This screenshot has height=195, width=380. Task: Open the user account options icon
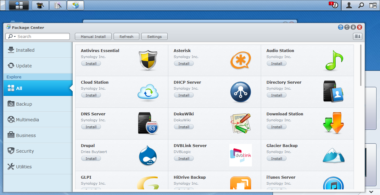[x=349, y=5]
